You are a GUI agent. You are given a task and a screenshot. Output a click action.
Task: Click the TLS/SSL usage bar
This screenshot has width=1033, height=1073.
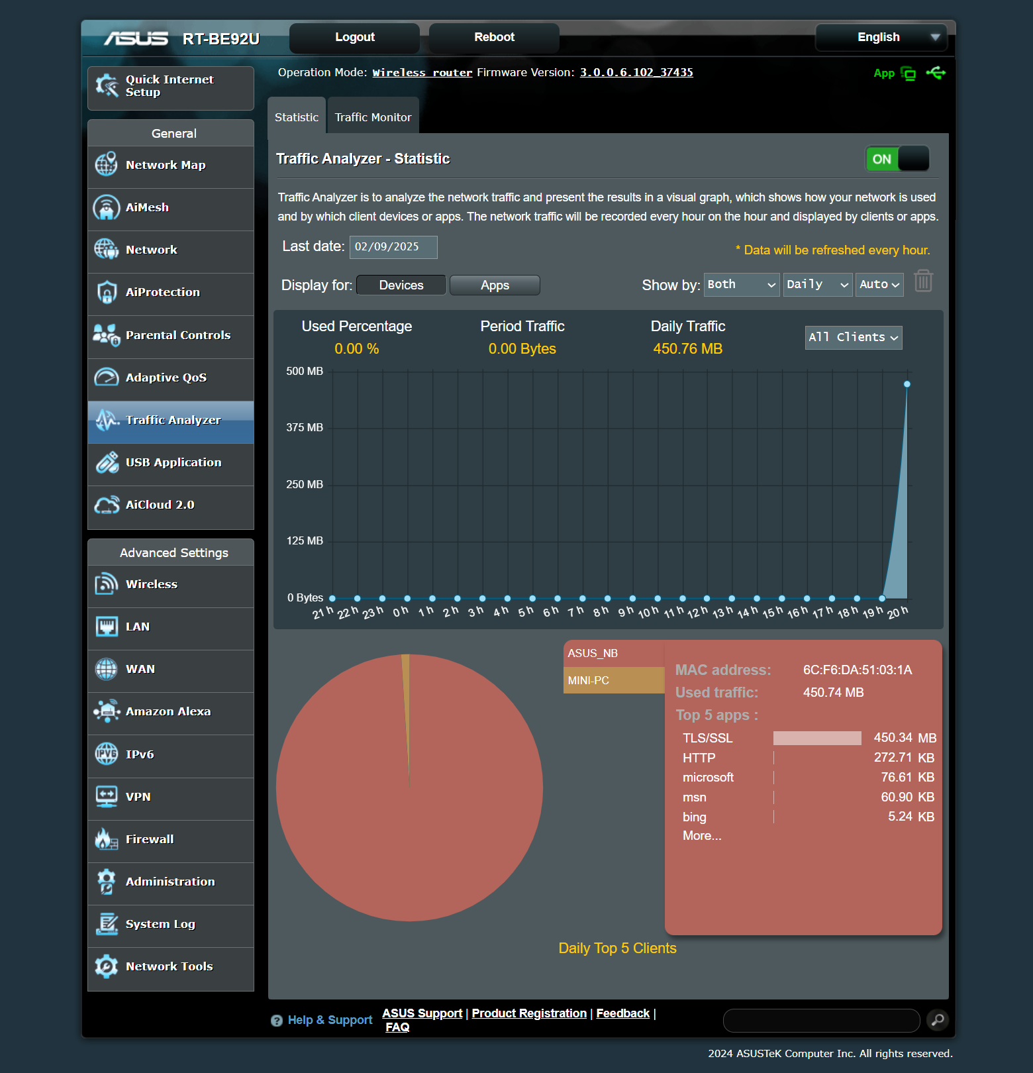(817, 738)
